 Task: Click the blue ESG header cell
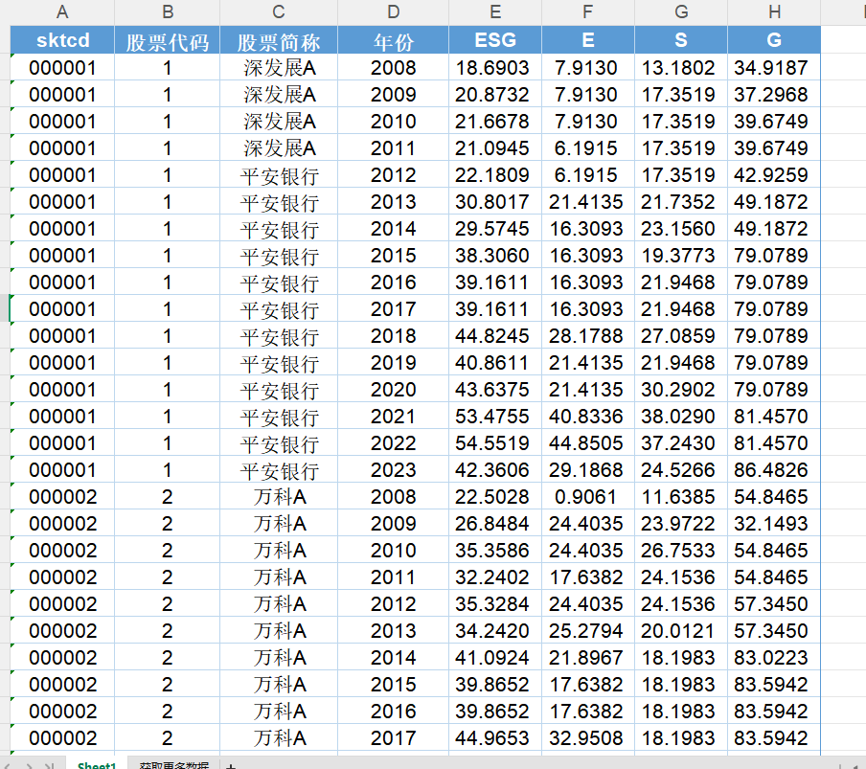(495, 40)
